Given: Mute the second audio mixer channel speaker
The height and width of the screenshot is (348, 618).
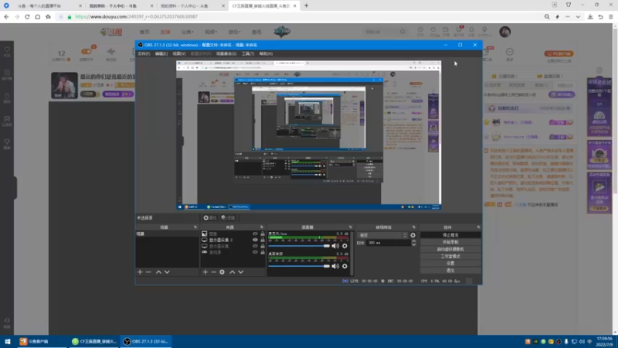Looking at the screenshot, I should coord(335,266).
